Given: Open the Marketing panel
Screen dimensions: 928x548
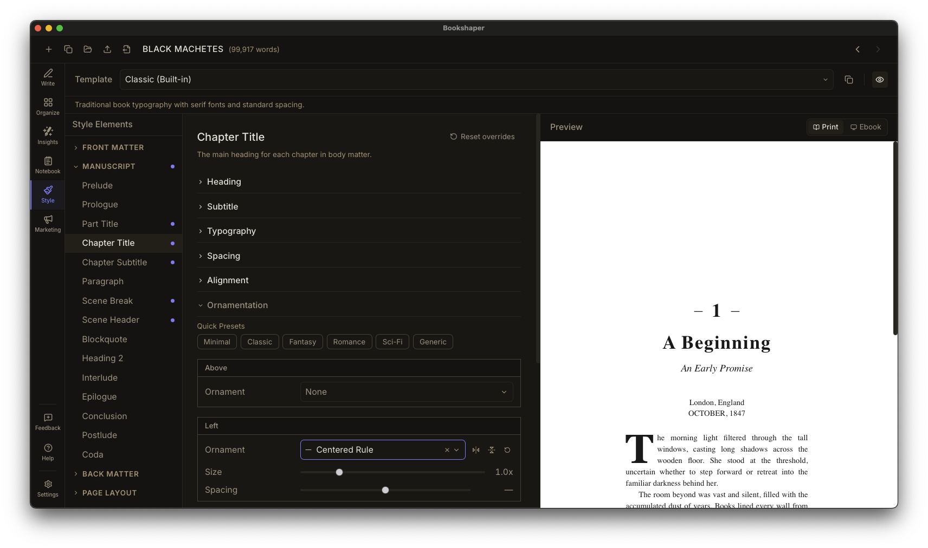Looking at the screenshot, I should (x=48, y=224).
